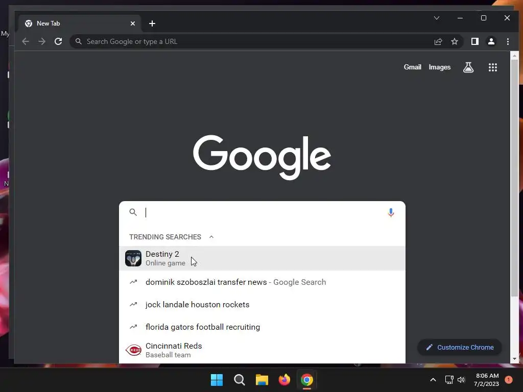Open the clock showing 8:06 AM

click(487, 380)
